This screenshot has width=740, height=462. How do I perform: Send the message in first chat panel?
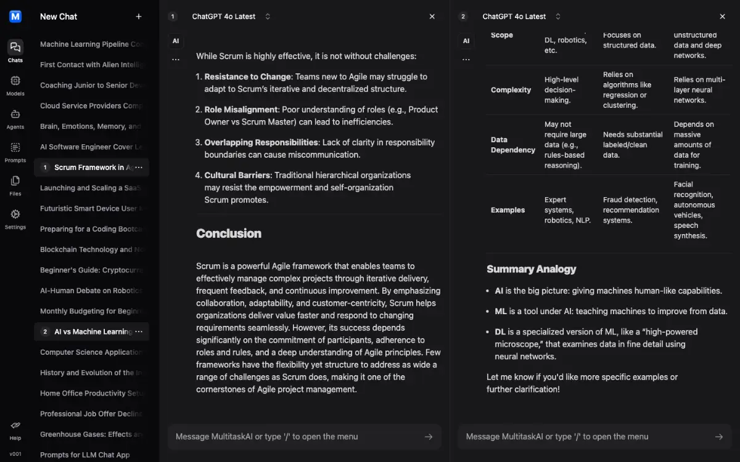click(429, 437)
